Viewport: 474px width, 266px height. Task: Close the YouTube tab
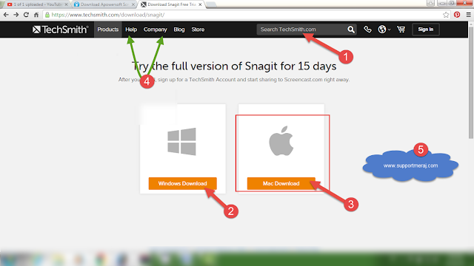pos(66,4)
